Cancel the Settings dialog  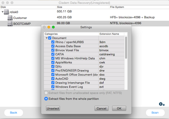tap(101, 108)
